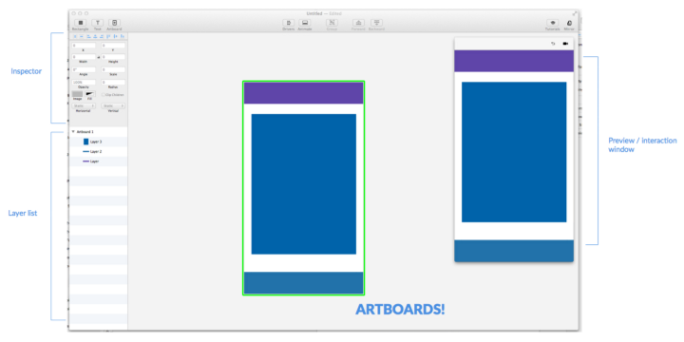Open the Fill color swatch
This screenshot has width=684, height=342.
tap(90, 94)
